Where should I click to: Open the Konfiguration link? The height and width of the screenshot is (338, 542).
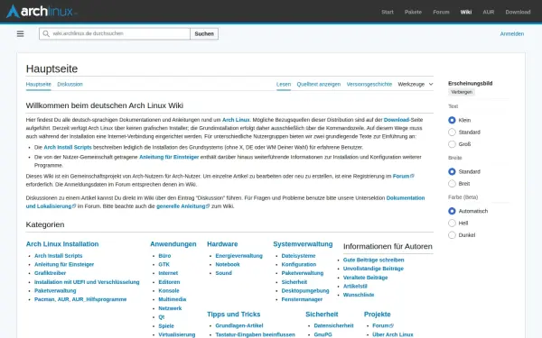[299, 264]
